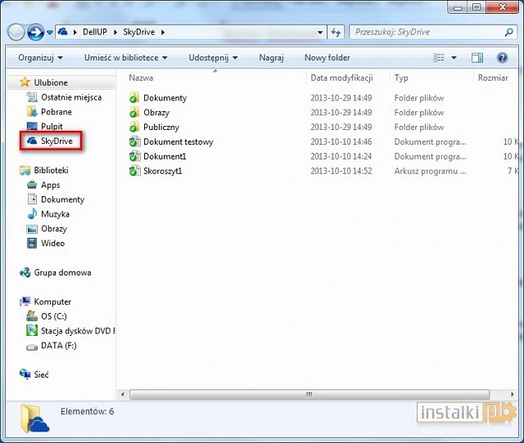Select the Publiczny folder

tap(161, 127)
